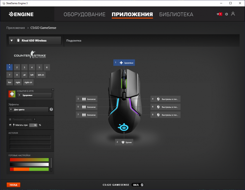Select zone button 4
Viewport: 245px width, 190px height.
tap(32, 67)
